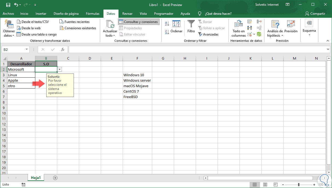Open the dropdown arrow on cell B2
Viewport: 332px width, 188px height.
(60, 69)
